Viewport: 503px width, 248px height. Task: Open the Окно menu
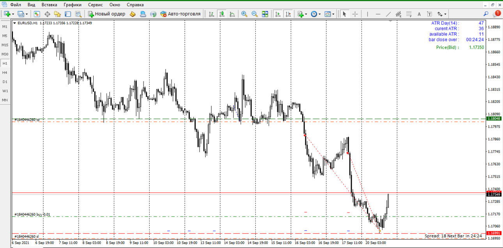(x=115, y=5)
